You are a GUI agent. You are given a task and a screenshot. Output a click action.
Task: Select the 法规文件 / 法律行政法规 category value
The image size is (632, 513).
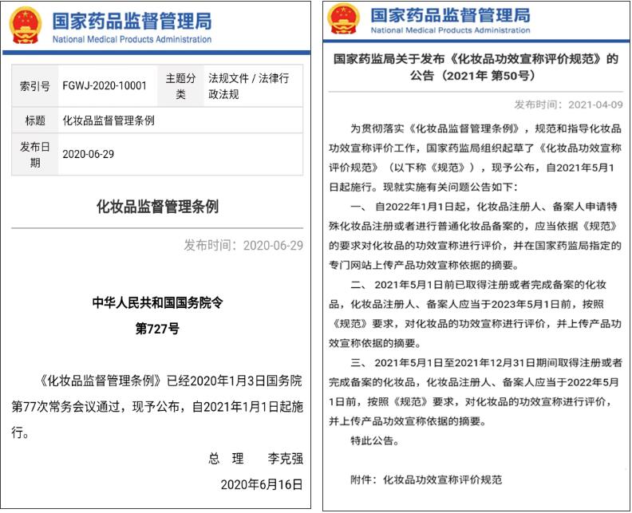[248, 86]
